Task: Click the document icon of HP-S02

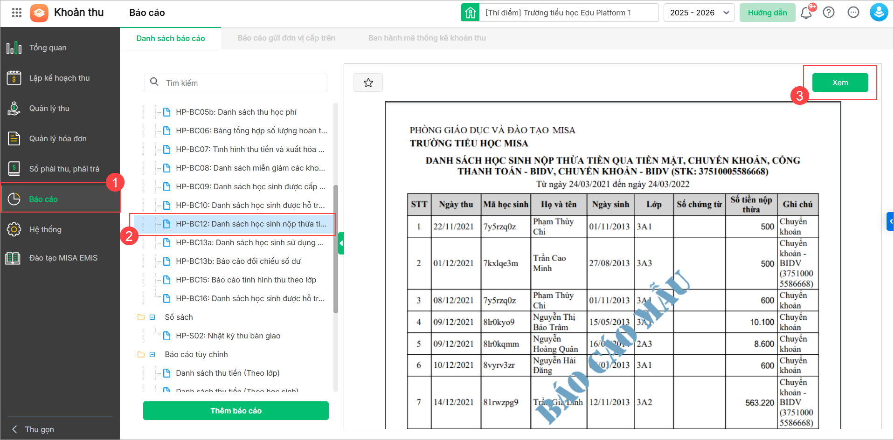Action: click(x=166, y=336)
